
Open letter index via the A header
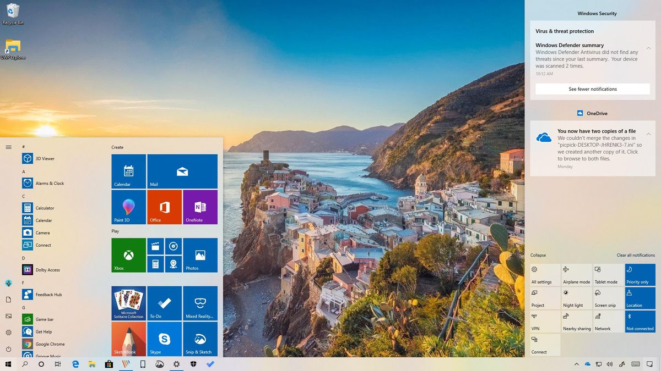pos(24,171)
